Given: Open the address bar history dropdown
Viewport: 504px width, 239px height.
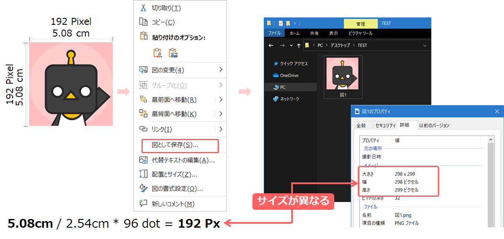Looking at the screenshot, I should (425, 45).
